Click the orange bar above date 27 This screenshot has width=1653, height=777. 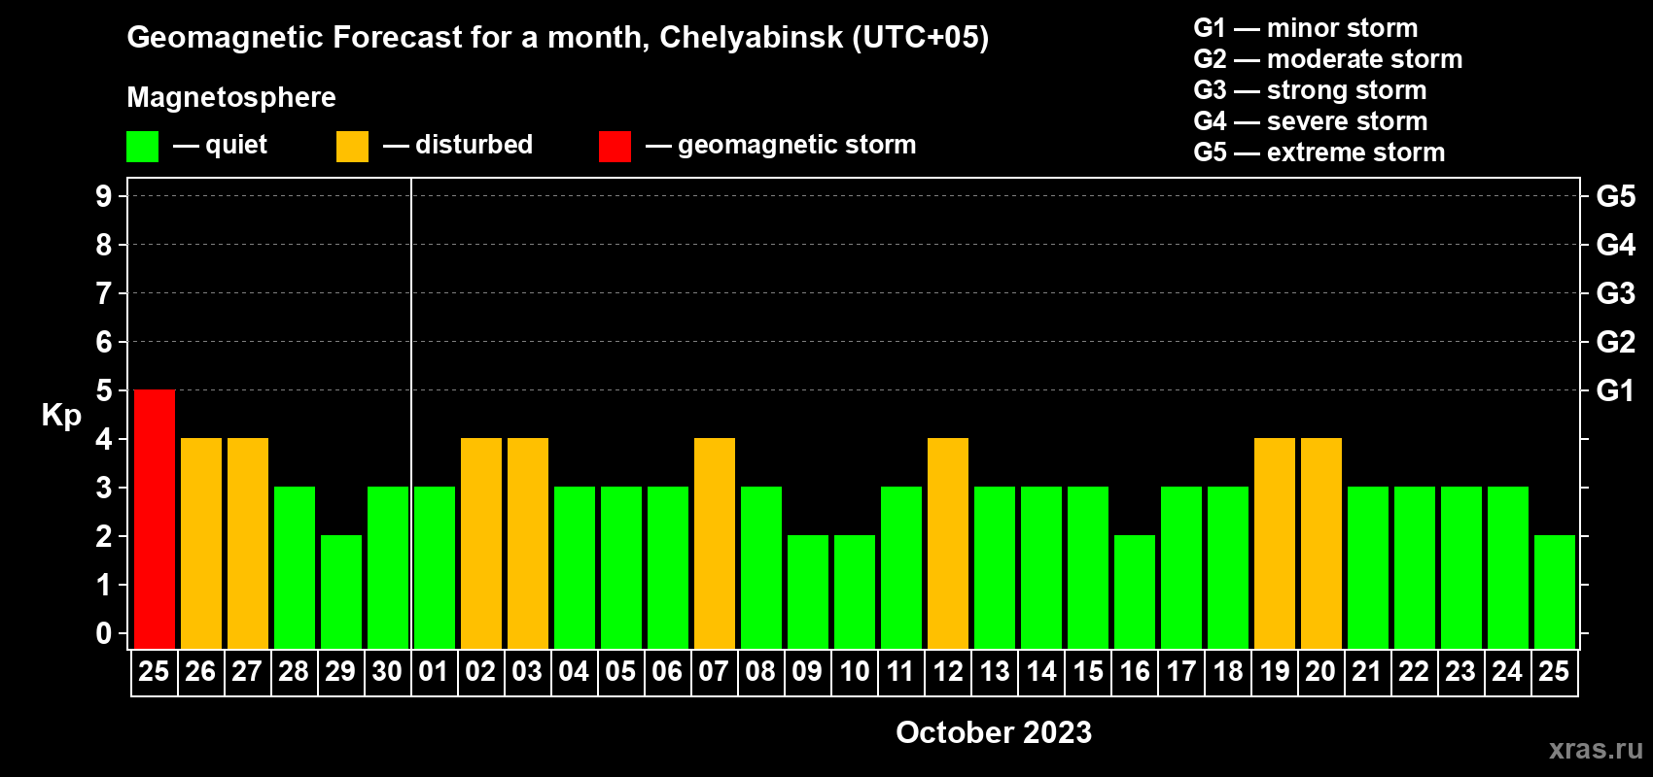248,543
